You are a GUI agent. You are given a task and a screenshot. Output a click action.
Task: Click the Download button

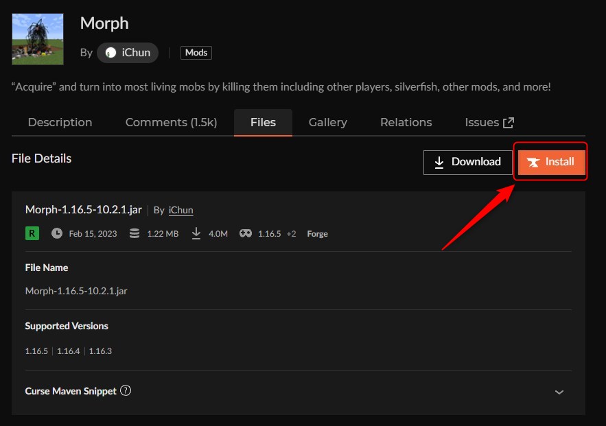point(468,162)
